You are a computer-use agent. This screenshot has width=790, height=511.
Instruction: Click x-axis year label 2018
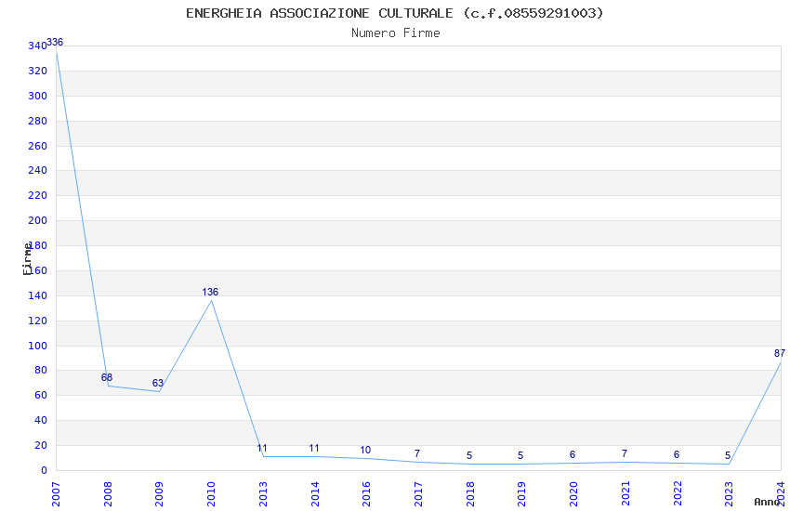coord(470,494)
